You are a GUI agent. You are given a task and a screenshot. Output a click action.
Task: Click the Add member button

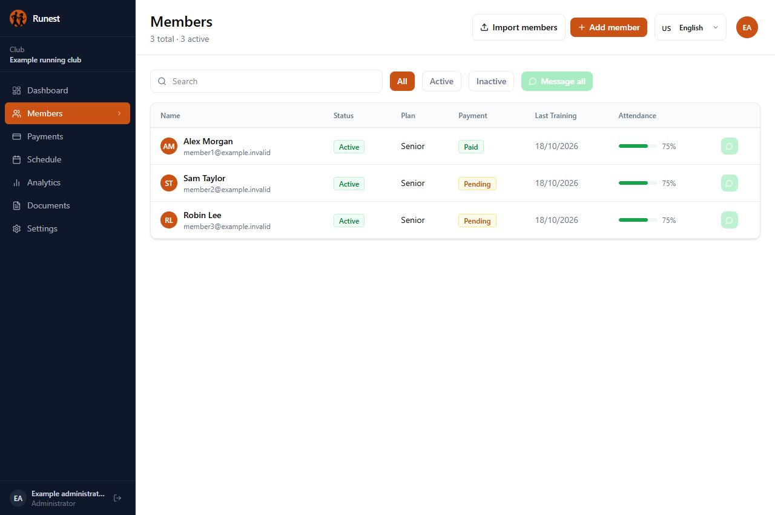[608, 27]
